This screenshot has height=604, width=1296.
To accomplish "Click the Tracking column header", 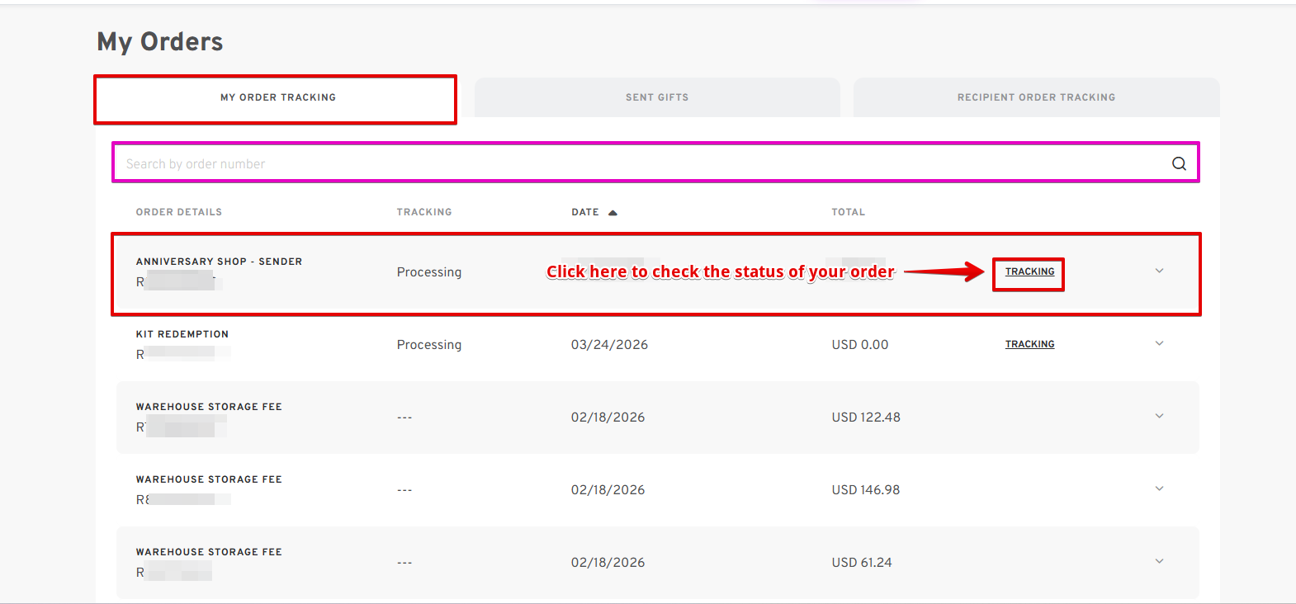I will click(424, 212).
